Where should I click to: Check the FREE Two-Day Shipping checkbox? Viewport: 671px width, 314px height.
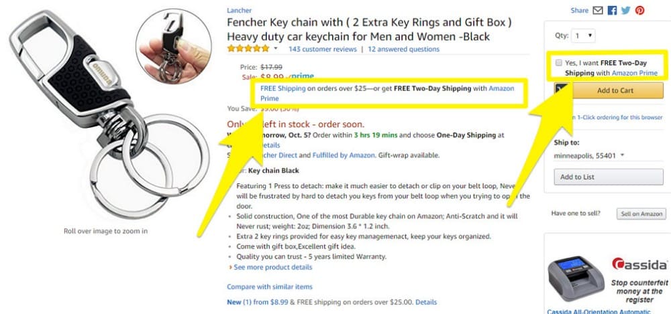(x=558, y=63)
